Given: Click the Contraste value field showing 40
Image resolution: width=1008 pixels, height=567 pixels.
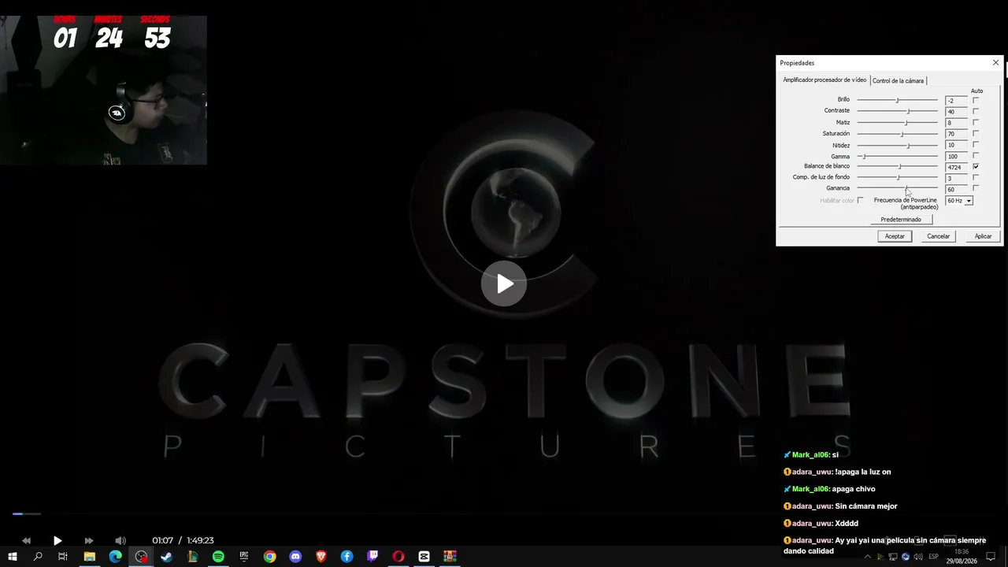Looking at the screenshot, I should (956, 112).
